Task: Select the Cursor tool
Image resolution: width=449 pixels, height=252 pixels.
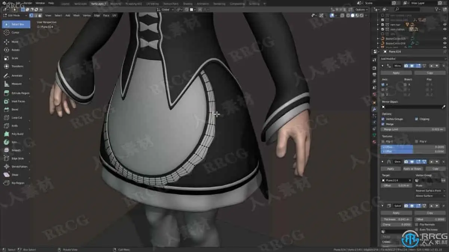Action: tap(15, 32)
